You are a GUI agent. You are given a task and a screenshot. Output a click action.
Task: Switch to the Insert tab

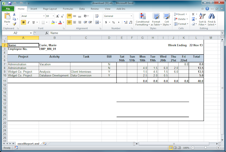(34, 9)
